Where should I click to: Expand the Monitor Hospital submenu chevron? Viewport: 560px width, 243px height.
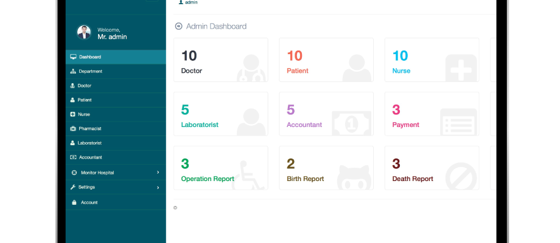coord(158,173)
